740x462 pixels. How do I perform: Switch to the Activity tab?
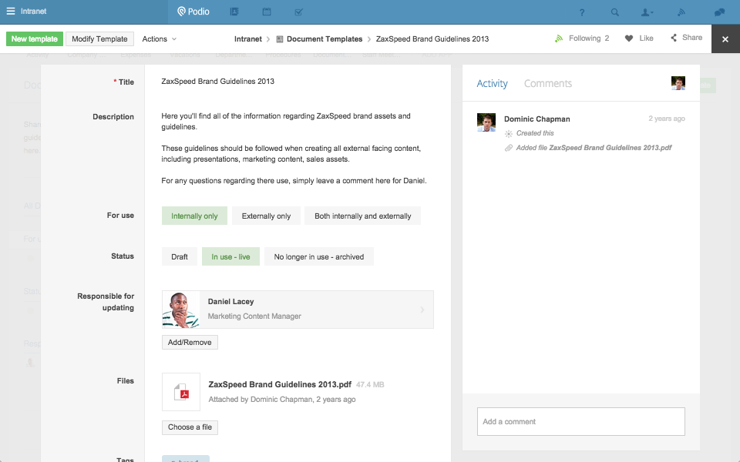point(492,84)
